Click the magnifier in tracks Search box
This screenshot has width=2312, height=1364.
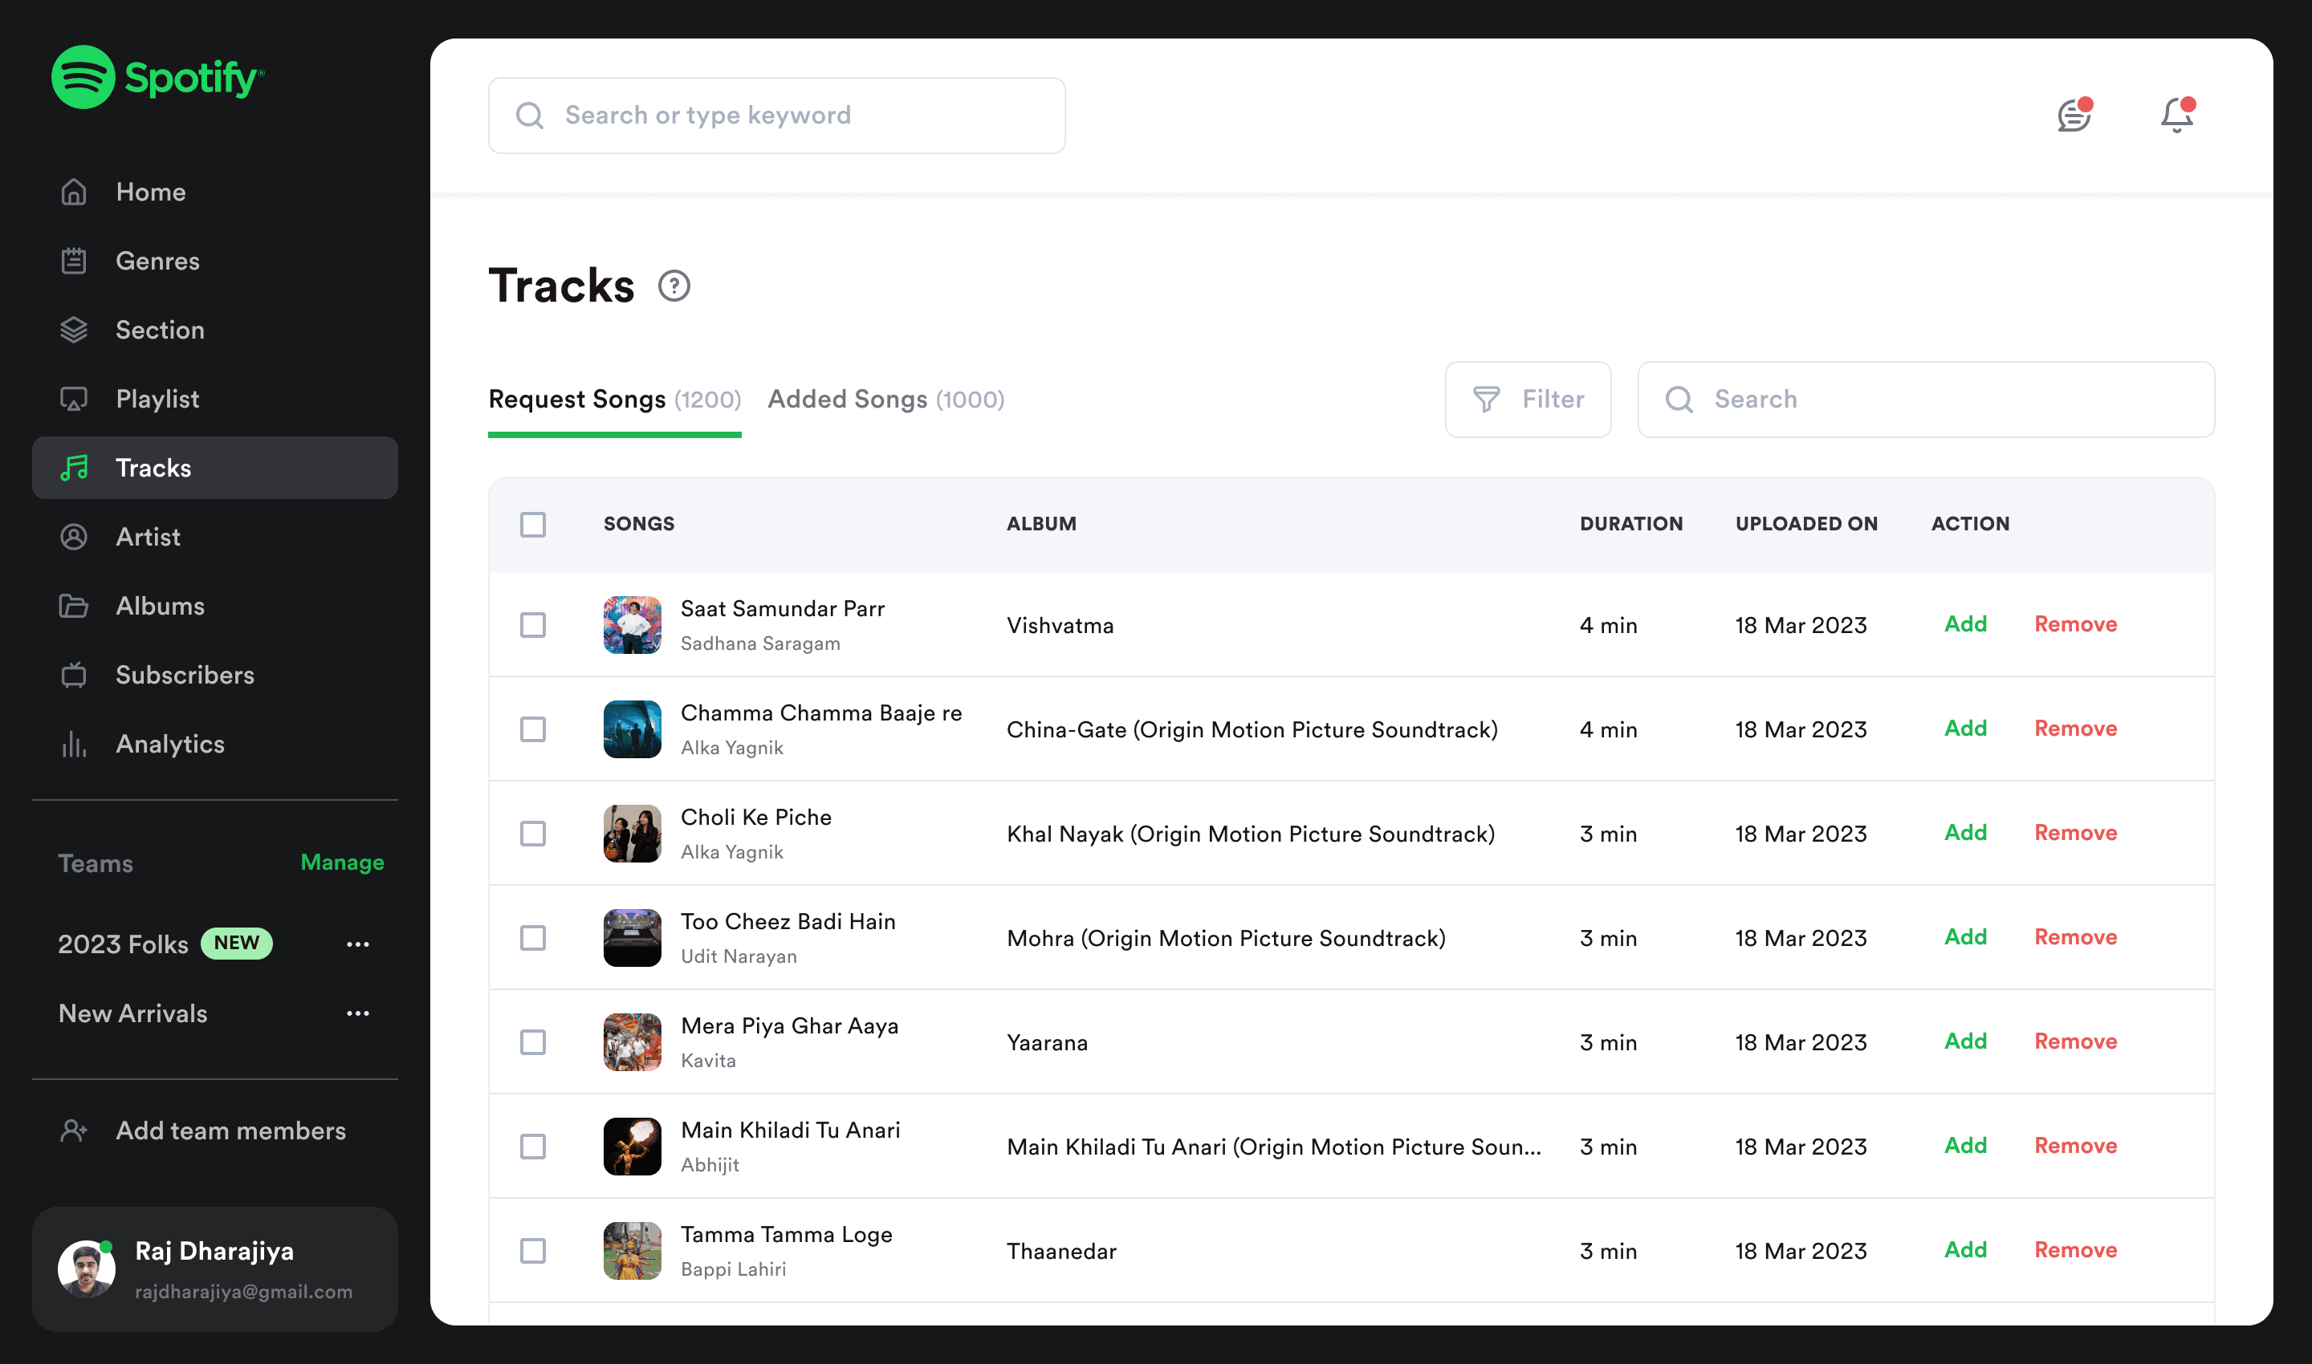click(x=1679, y=399)
